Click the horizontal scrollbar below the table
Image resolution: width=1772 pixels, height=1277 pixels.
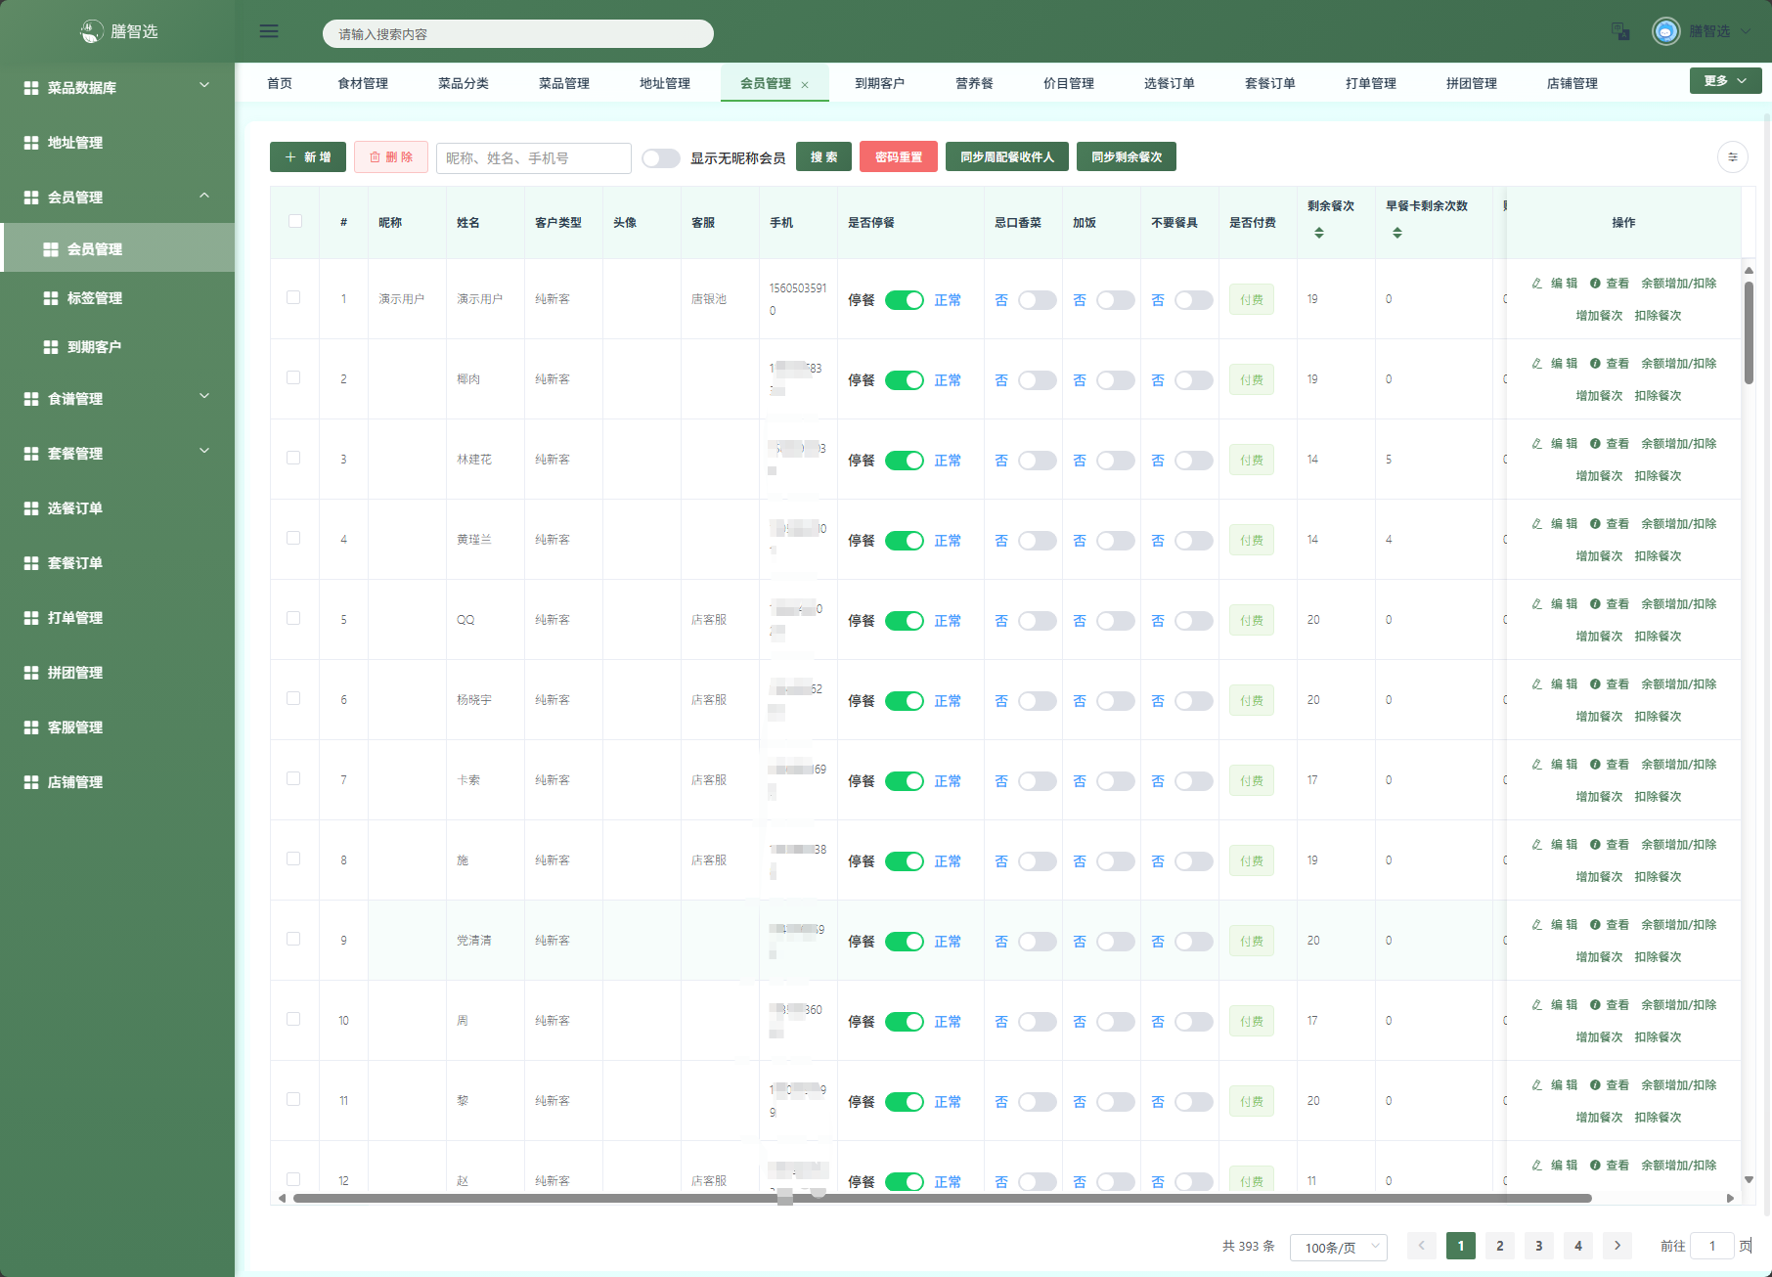(x=942, y=1198)
